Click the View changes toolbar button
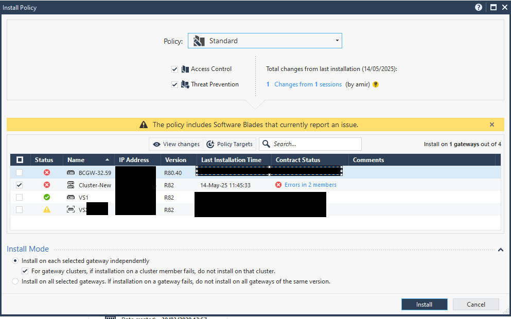Image resolution: width=511 pixels, height=319 pixels. point(176,145)
